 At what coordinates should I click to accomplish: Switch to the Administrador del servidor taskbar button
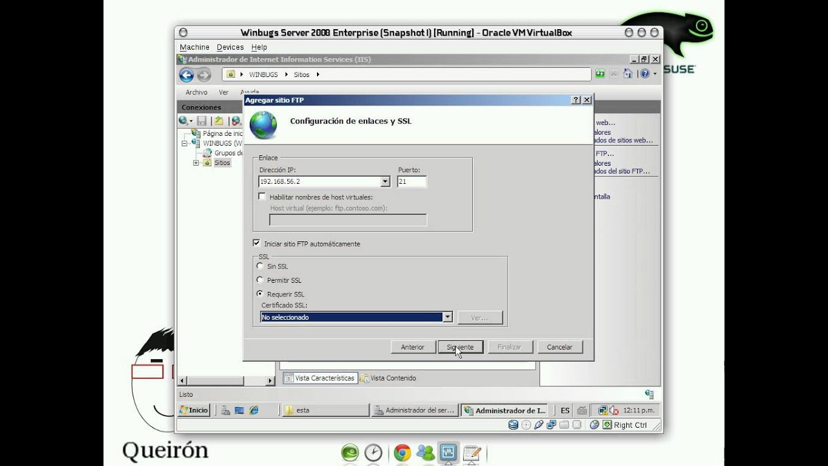415,410
